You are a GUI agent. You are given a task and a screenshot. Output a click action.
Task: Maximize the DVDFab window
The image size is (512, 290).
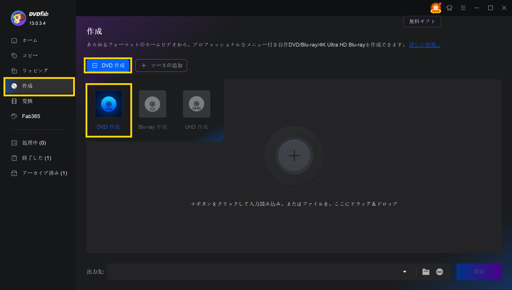[x=490, y=8]
